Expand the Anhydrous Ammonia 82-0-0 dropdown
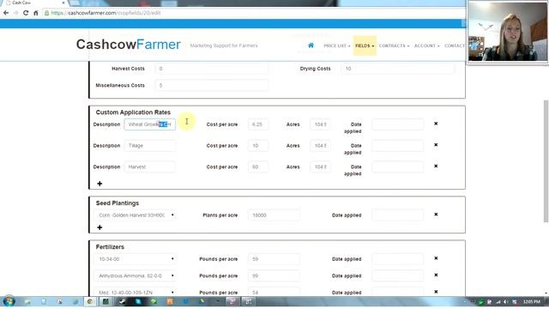549x309 pixels. 136,276
